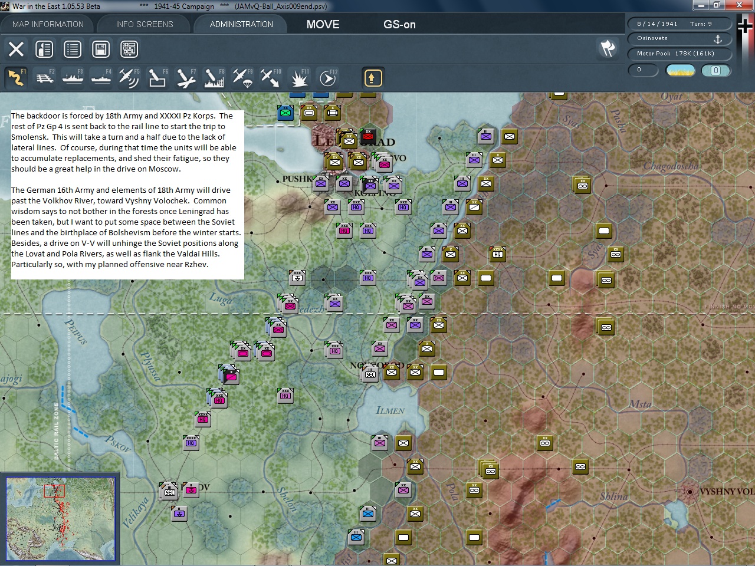
Task: Select F8 bomb city mode
Action: pyautogui.click(x=214, y=78)
